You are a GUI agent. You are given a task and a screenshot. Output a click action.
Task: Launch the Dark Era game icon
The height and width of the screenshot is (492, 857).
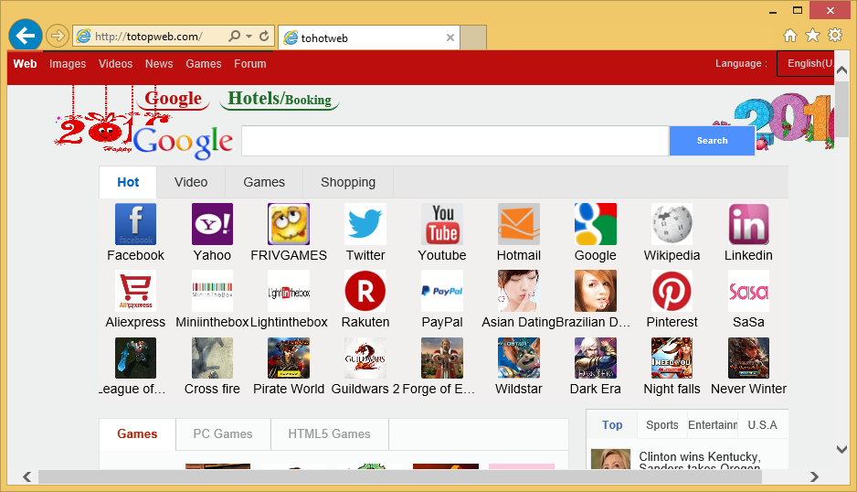pos(595,358)
